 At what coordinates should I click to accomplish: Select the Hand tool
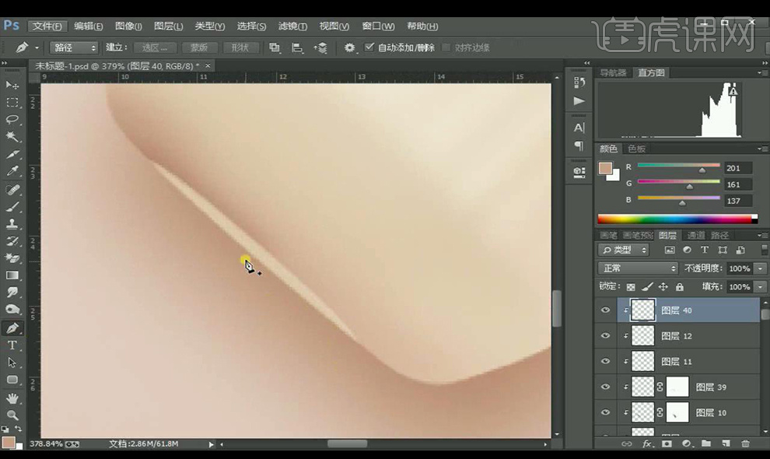[x=12, y=398]
